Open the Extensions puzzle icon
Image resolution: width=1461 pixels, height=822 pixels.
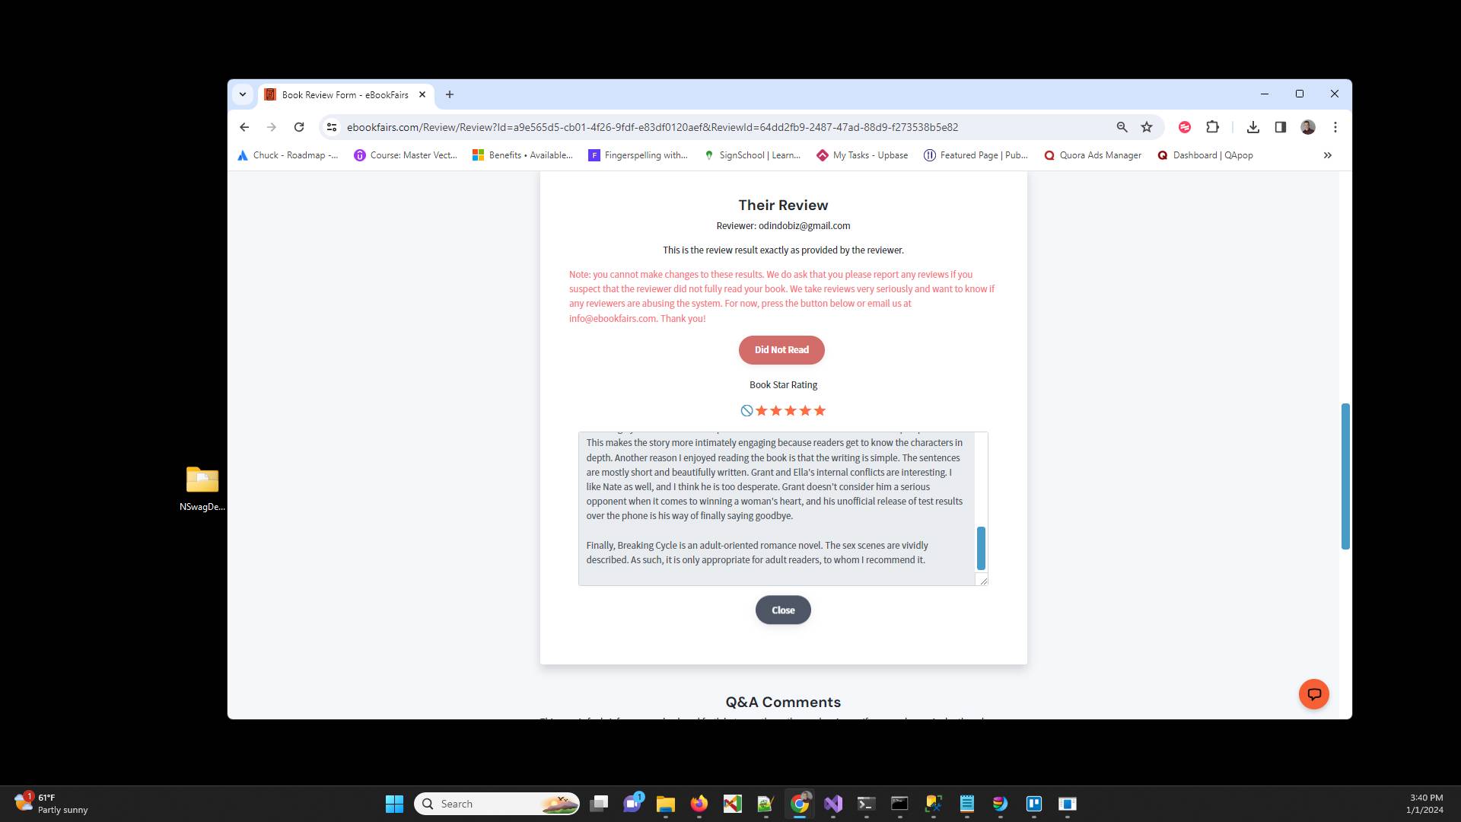[x=1213, y=127]
